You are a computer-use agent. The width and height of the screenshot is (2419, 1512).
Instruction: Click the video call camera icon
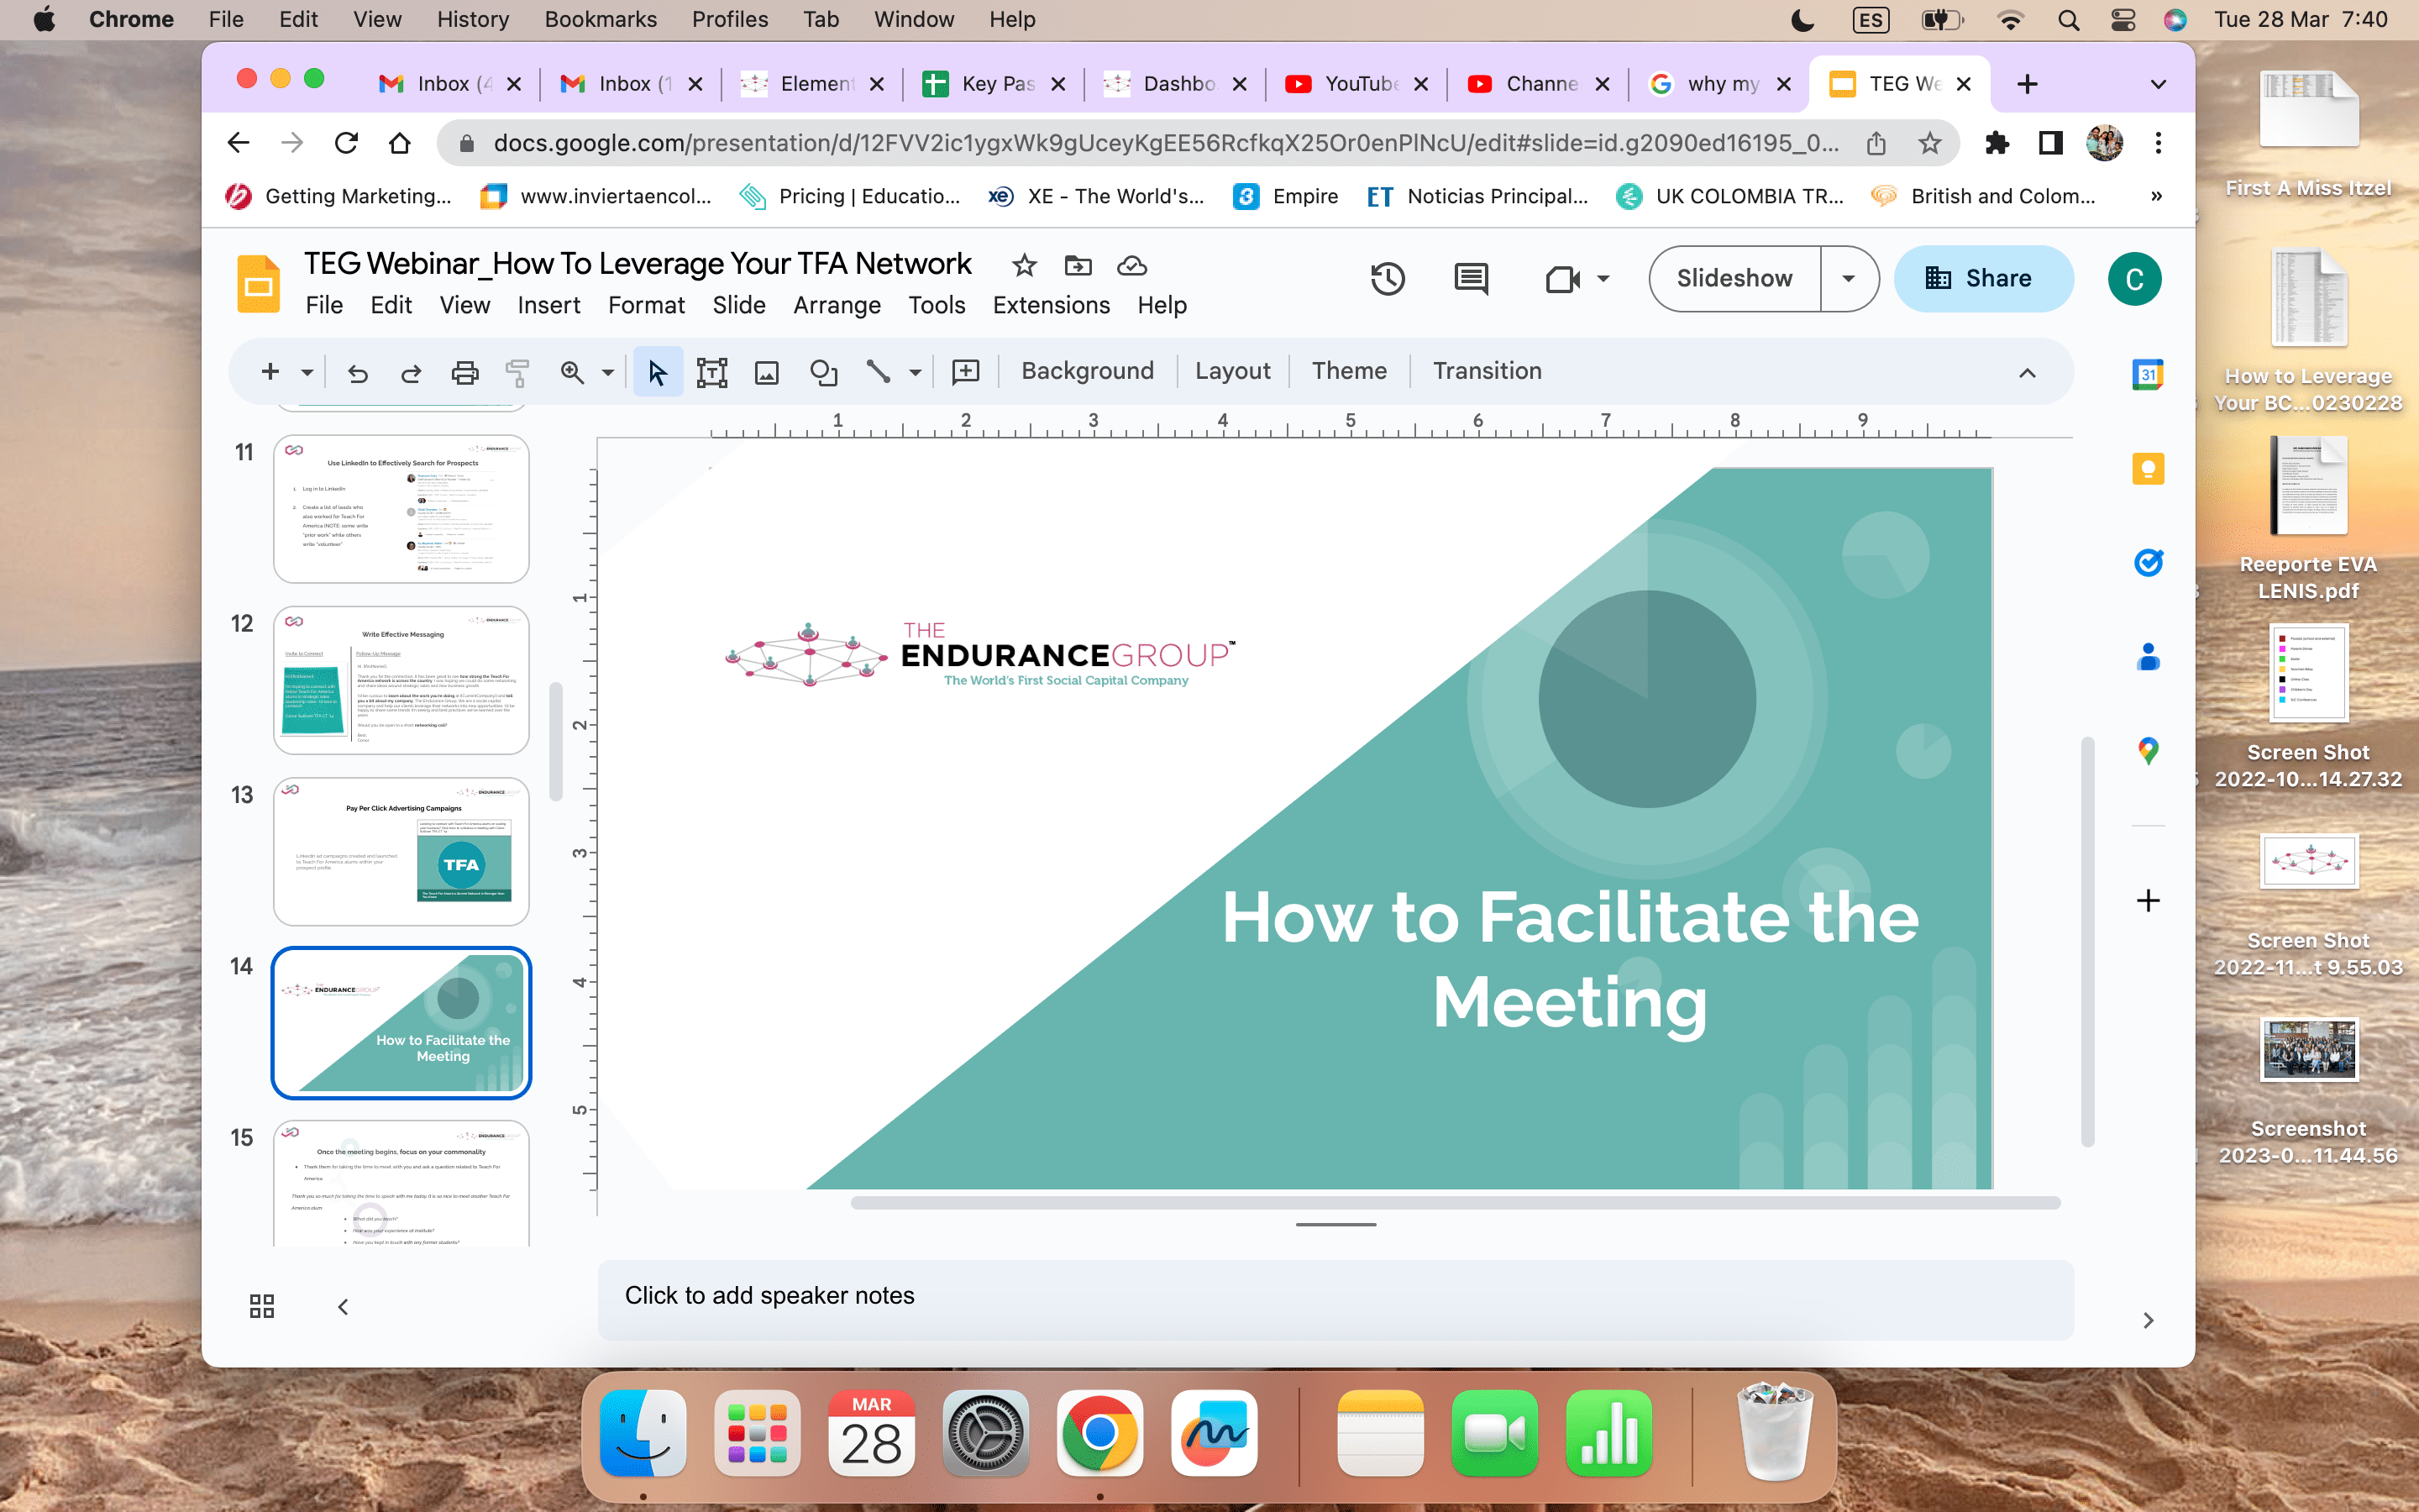coord(1562,279)
